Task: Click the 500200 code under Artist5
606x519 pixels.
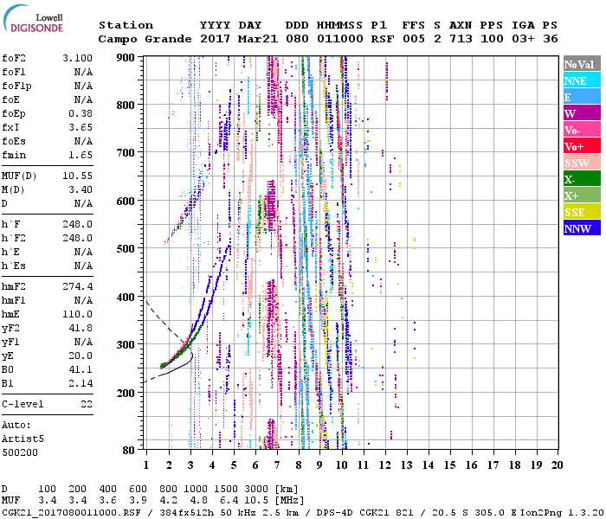Action: 20,452
